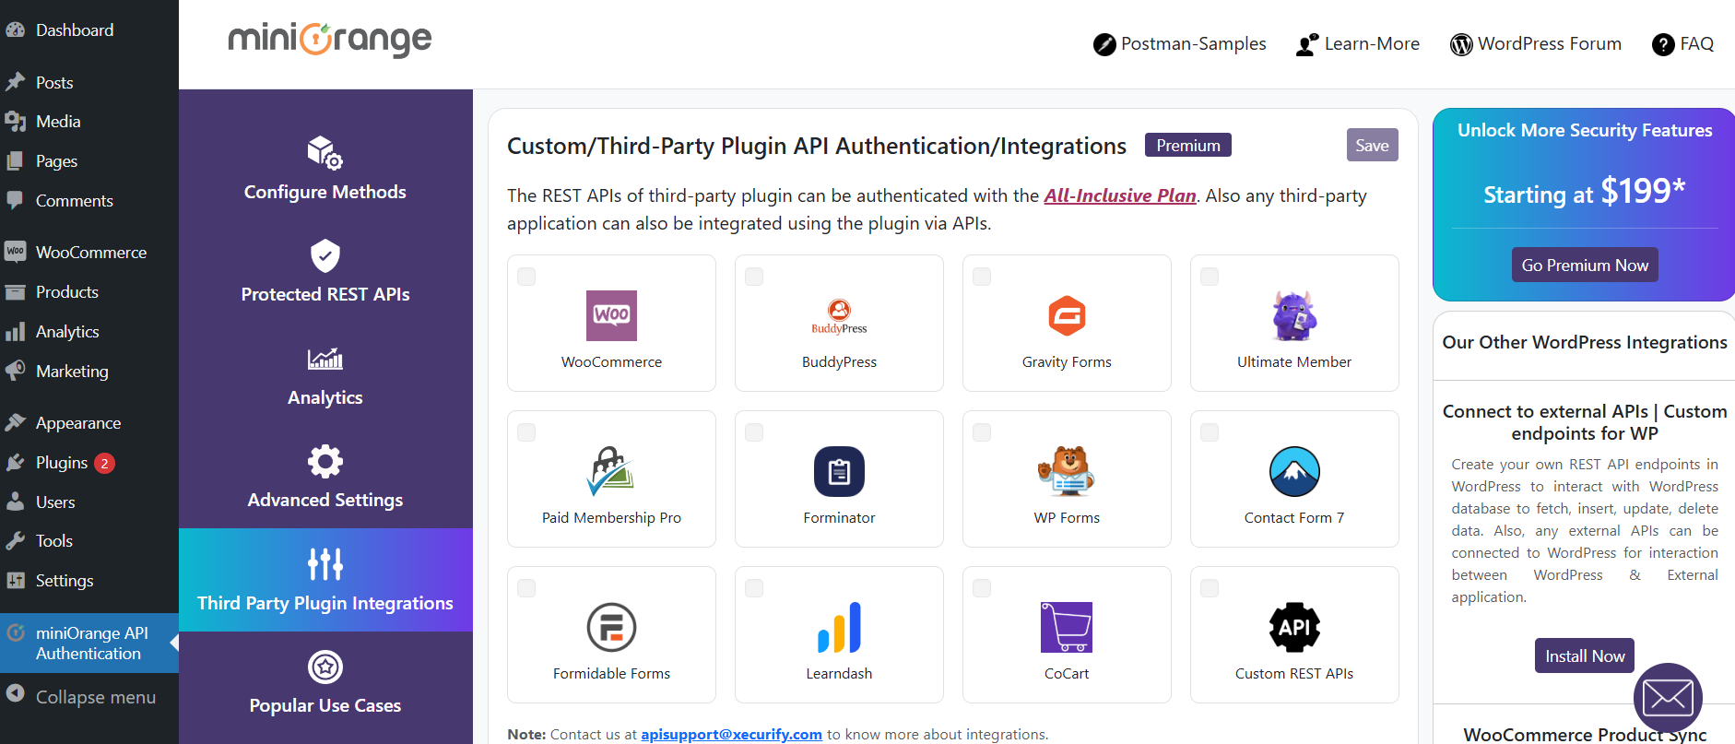Enable the CoCart integration checkbox
1735x744 pixels.
coord(982,588)
